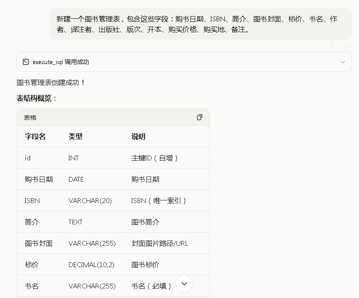Viewport: 359px width, 298px height.
Task: Click the 类型 column header
Action: pyautogui.click(x=75, y=136)
